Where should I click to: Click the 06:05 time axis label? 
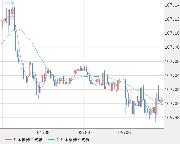pyautogui.click(x=124, y=132)
